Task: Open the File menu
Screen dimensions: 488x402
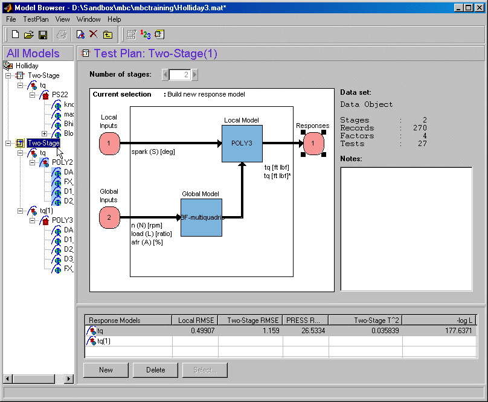Action: (x=11, y=19)
